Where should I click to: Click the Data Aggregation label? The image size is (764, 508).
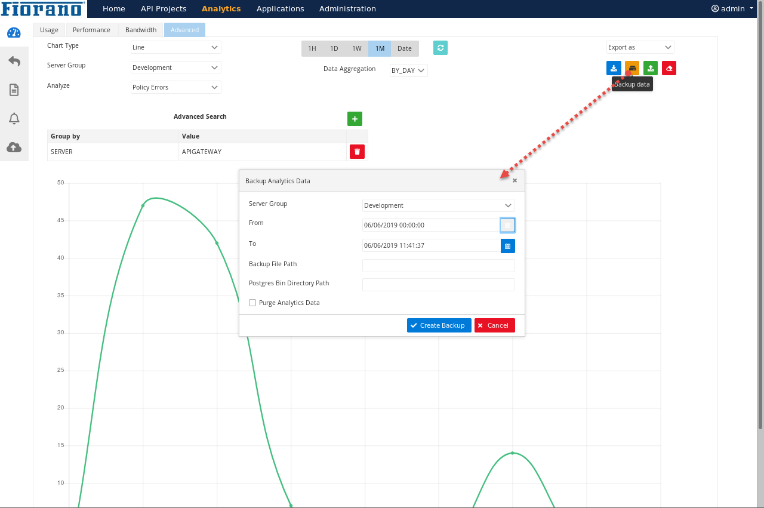coord(350,69)
